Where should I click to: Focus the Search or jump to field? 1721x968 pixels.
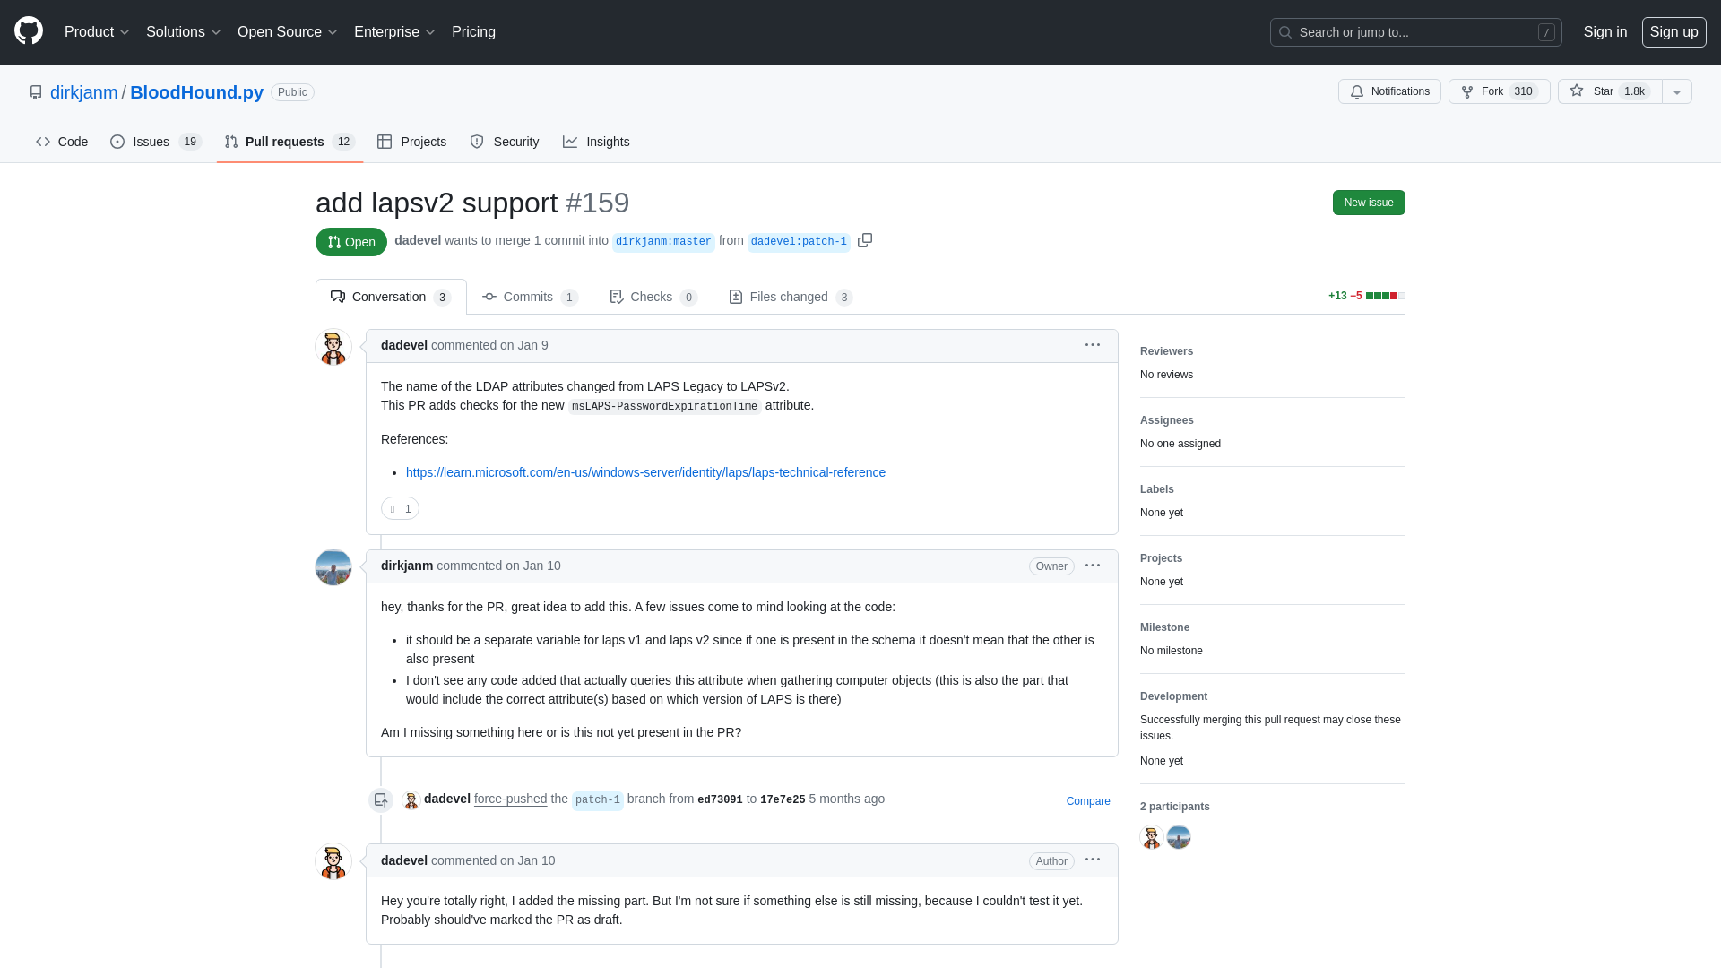(x=1415, y=32)
